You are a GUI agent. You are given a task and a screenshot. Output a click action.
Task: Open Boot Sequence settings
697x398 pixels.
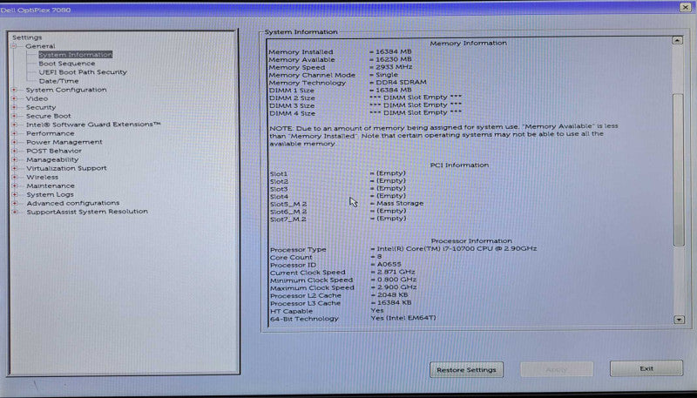coord(67,64)
